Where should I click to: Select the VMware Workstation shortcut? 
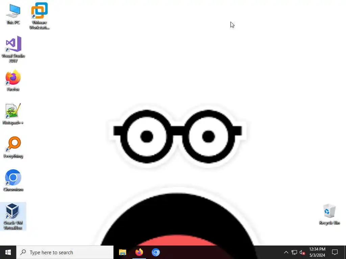pos(39,16)
